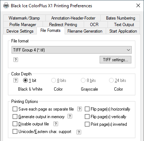
Task: Click help icon beside Disable output file
Action: click(56, 124)
